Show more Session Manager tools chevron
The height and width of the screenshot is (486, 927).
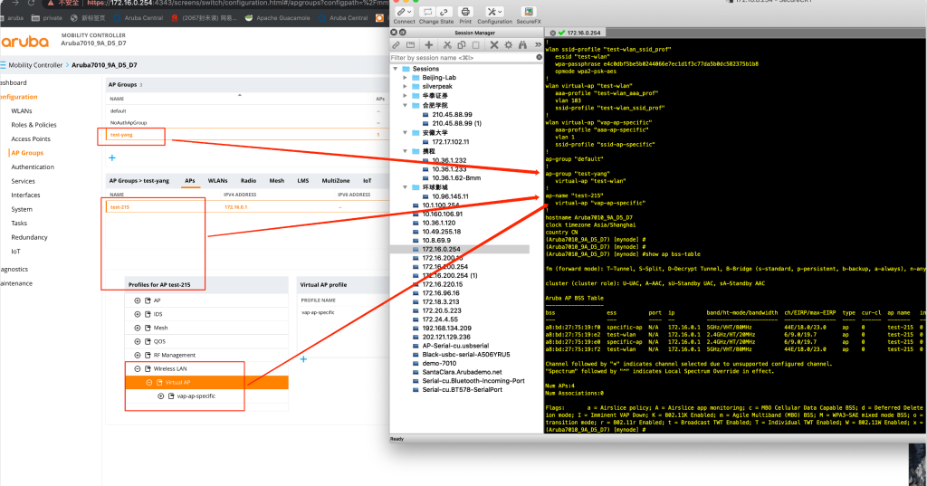(x=538, y=45)
